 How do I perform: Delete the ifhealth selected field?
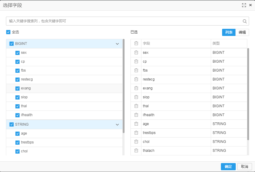(x=136, y=115)
